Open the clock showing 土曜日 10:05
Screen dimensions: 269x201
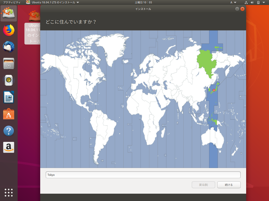coord(143,2)
